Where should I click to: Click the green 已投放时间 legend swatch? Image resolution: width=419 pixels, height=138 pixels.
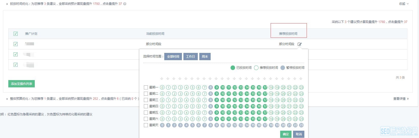pyautogui.click(x=233, y=68)
